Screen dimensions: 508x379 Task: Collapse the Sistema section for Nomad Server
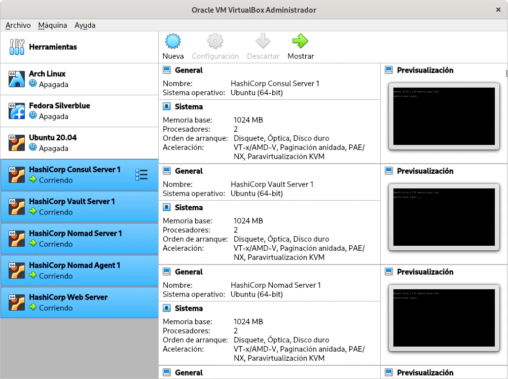tap(188, 309)
